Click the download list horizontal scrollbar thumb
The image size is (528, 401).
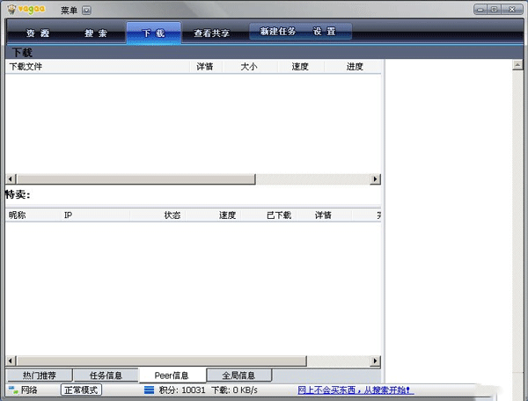136,179
